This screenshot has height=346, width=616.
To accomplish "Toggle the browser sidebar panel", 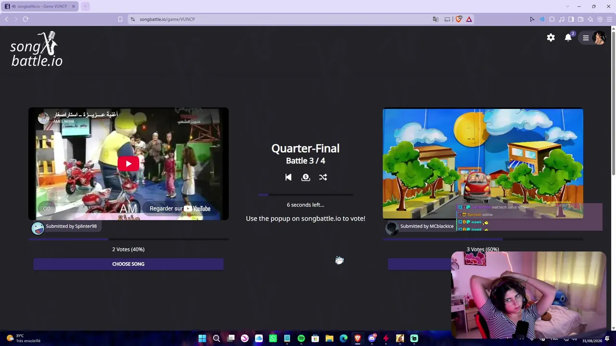I will (571, 19).
